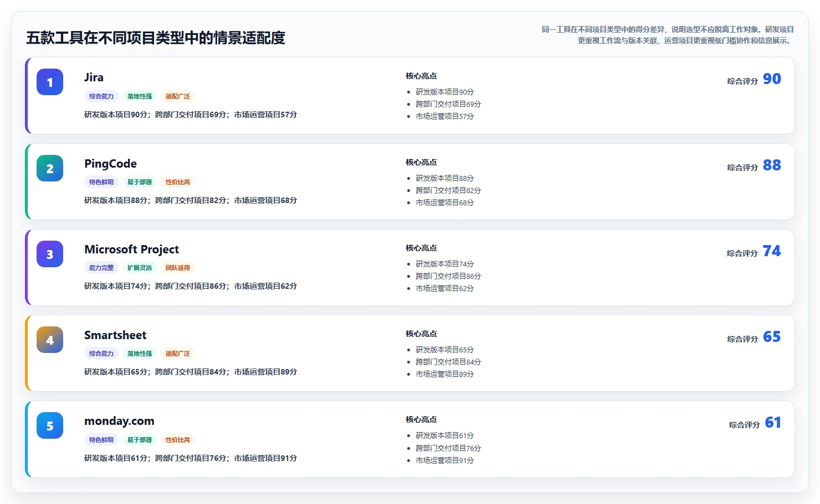Click Jira's overall score 90
Viewport: 820px width, 504px height.
click(772, 79)
